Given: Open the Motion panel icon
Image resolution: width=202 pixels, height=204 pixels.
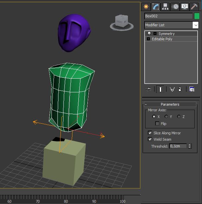Looking at the screenshot, I should 175,6.
